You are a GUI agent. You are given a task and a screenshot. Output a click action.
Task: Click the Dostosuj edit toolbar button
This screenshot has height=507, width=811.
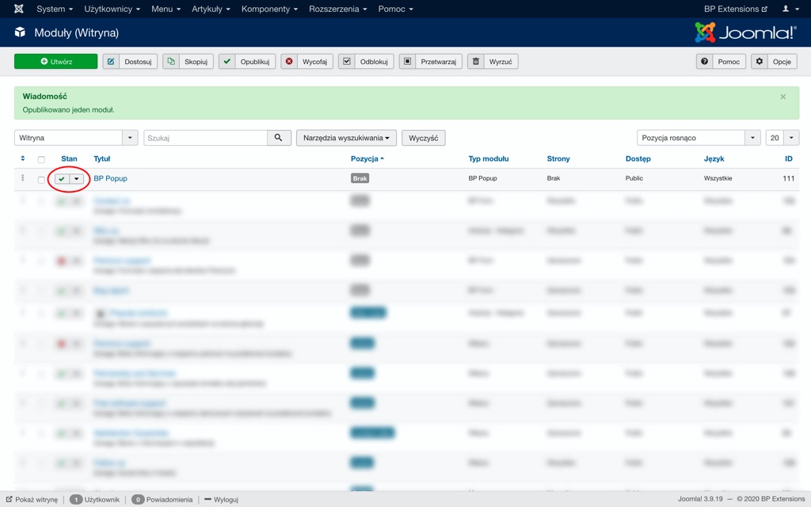coord(130,62)
